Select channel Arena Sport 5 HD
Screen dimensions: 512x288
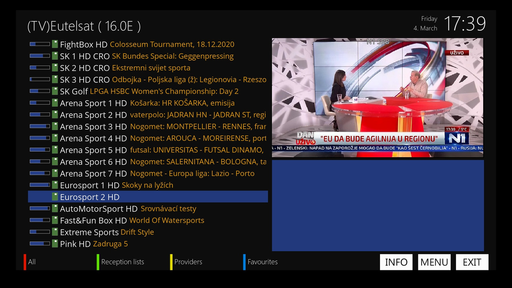pos(93,150)
